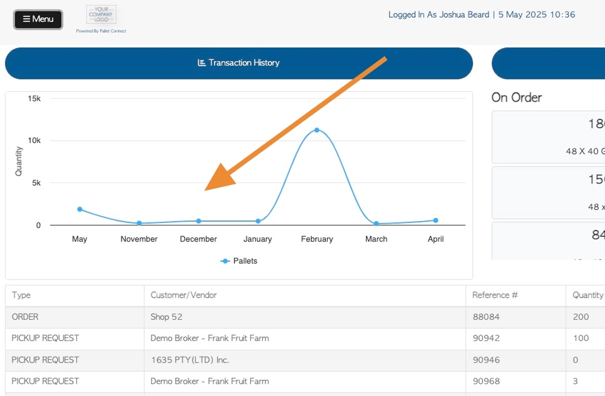
Task: Select the February data point on chart
Action: [x=317, y=130]
